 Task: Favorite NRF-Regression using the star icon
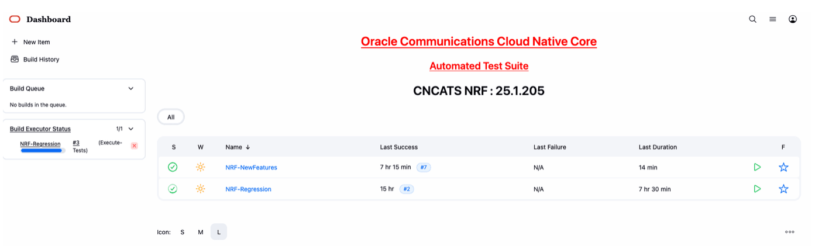(783, 189)
